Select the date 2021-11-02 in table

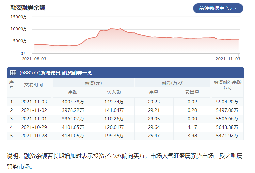[34, 110]
